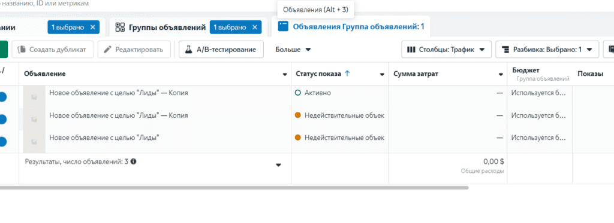
Task: Toggle switch for the invalid 'Копия' ad row
Action: (2, 119)
